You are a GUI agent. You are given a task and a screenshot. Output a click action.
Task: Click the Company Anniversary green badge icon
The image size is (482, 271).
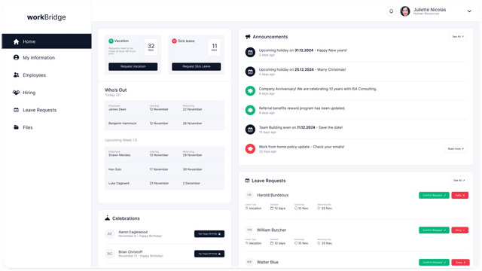coord(250,91)
